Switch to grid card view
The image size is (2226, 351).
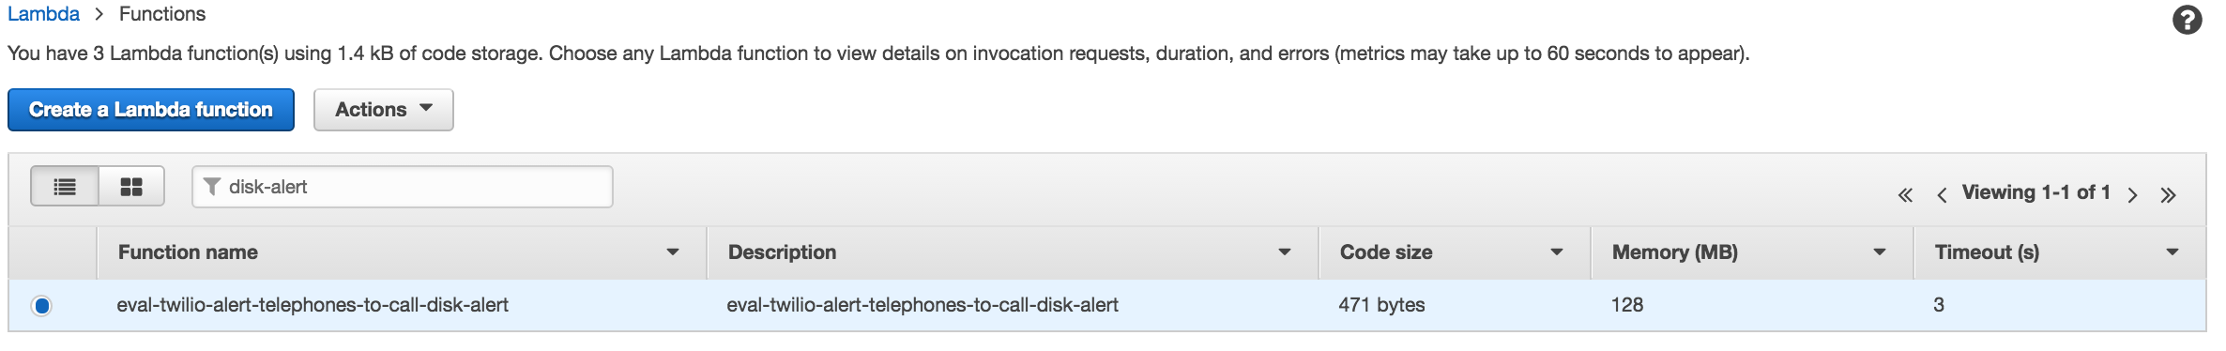click(x=131, y=186)
